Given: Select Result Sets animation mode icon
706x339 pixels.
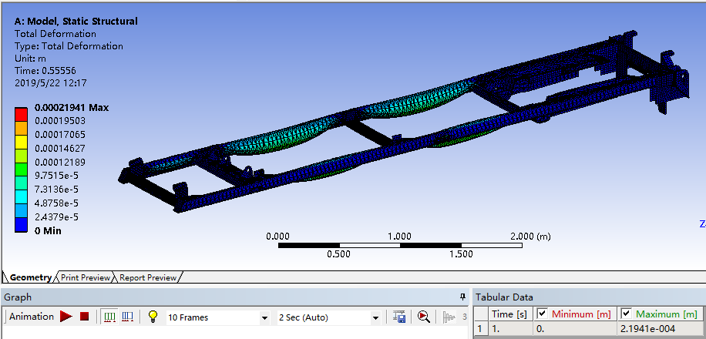Looking at the screenshot, I should tap(127, 317).
